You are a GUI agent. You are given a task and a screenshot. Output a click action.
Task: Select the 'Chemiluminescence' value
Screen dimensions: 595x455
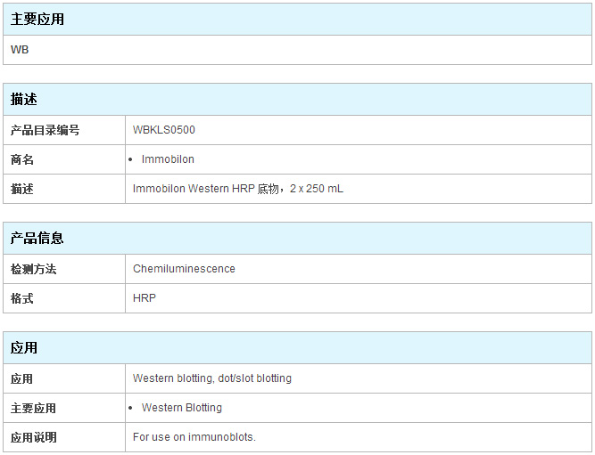tap(184, 269)
